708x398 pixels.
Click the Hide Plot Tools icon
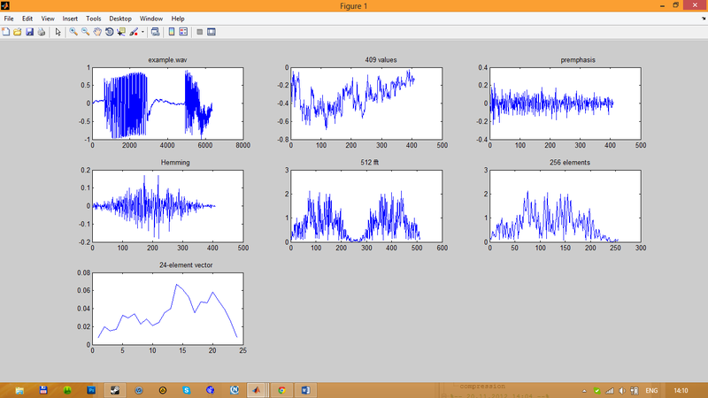200,32
